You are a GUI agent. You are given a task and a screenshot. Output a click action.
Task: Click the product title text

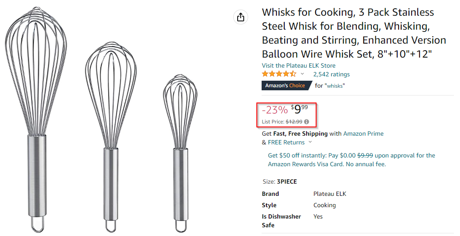pos(354,33)
